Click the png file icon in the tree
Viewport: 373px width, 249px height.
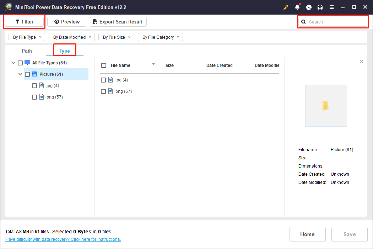pos(42,97)
